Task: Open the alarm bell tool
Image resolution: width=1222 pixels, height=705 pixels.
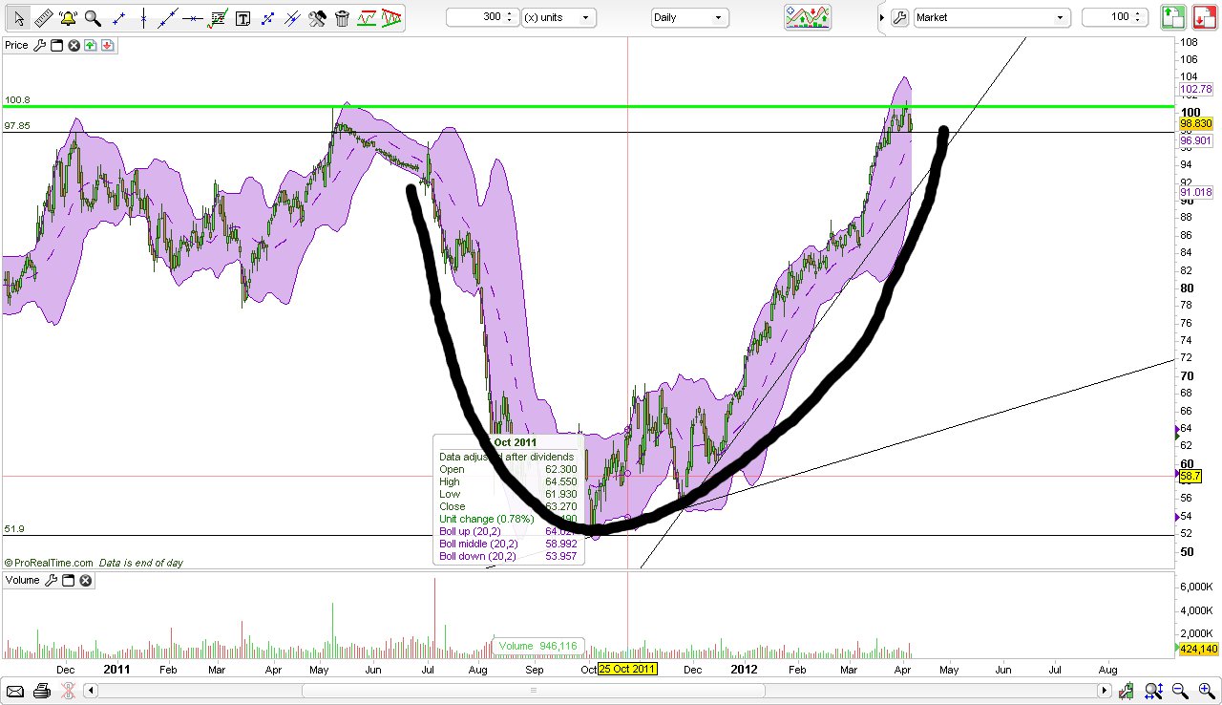Action: [x=66, y=17]
